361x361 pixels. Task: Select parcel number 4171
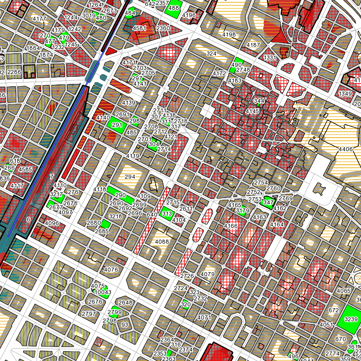(129, 63)
